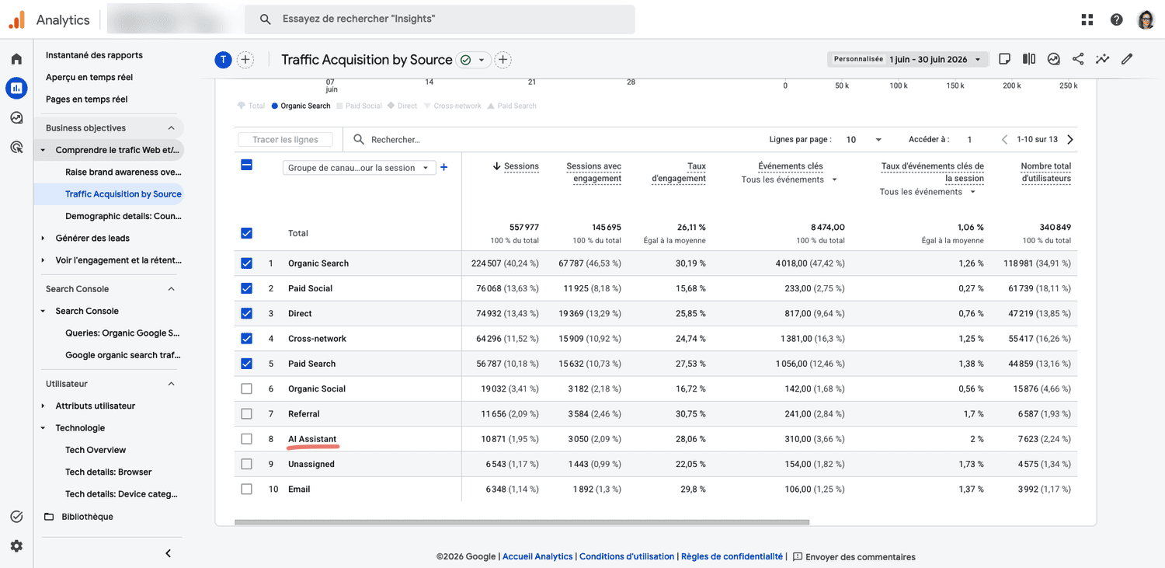Open Règles de confidentialité link
The width and height of the screenshot is (1165, 568).
732,556
